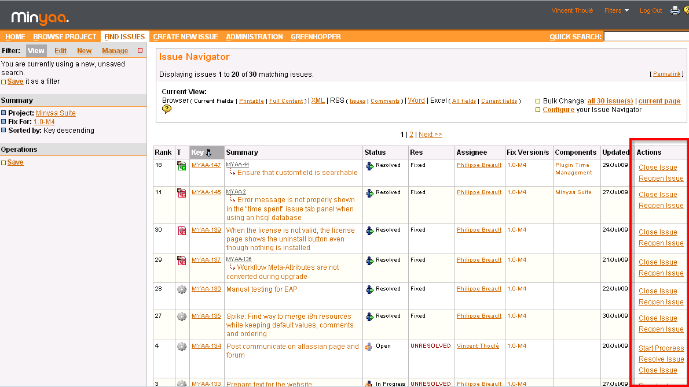Image resolution: width=689 pixels, height=387 pixels.
Task: Open the XML view link
Action: (318, 101)
